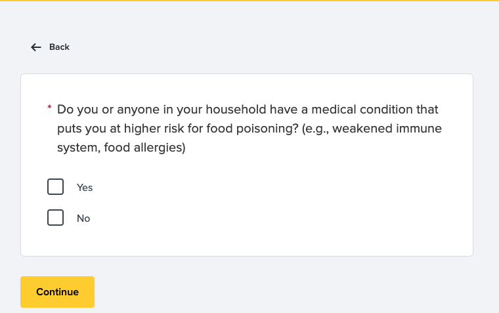Click 'weakened immune system' example text
The width and height of the screenshot is (499, 313).
pyautogui.click(x=387, y=129)
